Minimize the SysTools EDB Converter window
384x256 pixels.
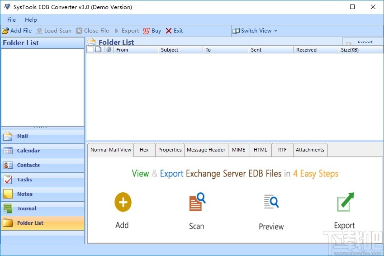(332, 7)
